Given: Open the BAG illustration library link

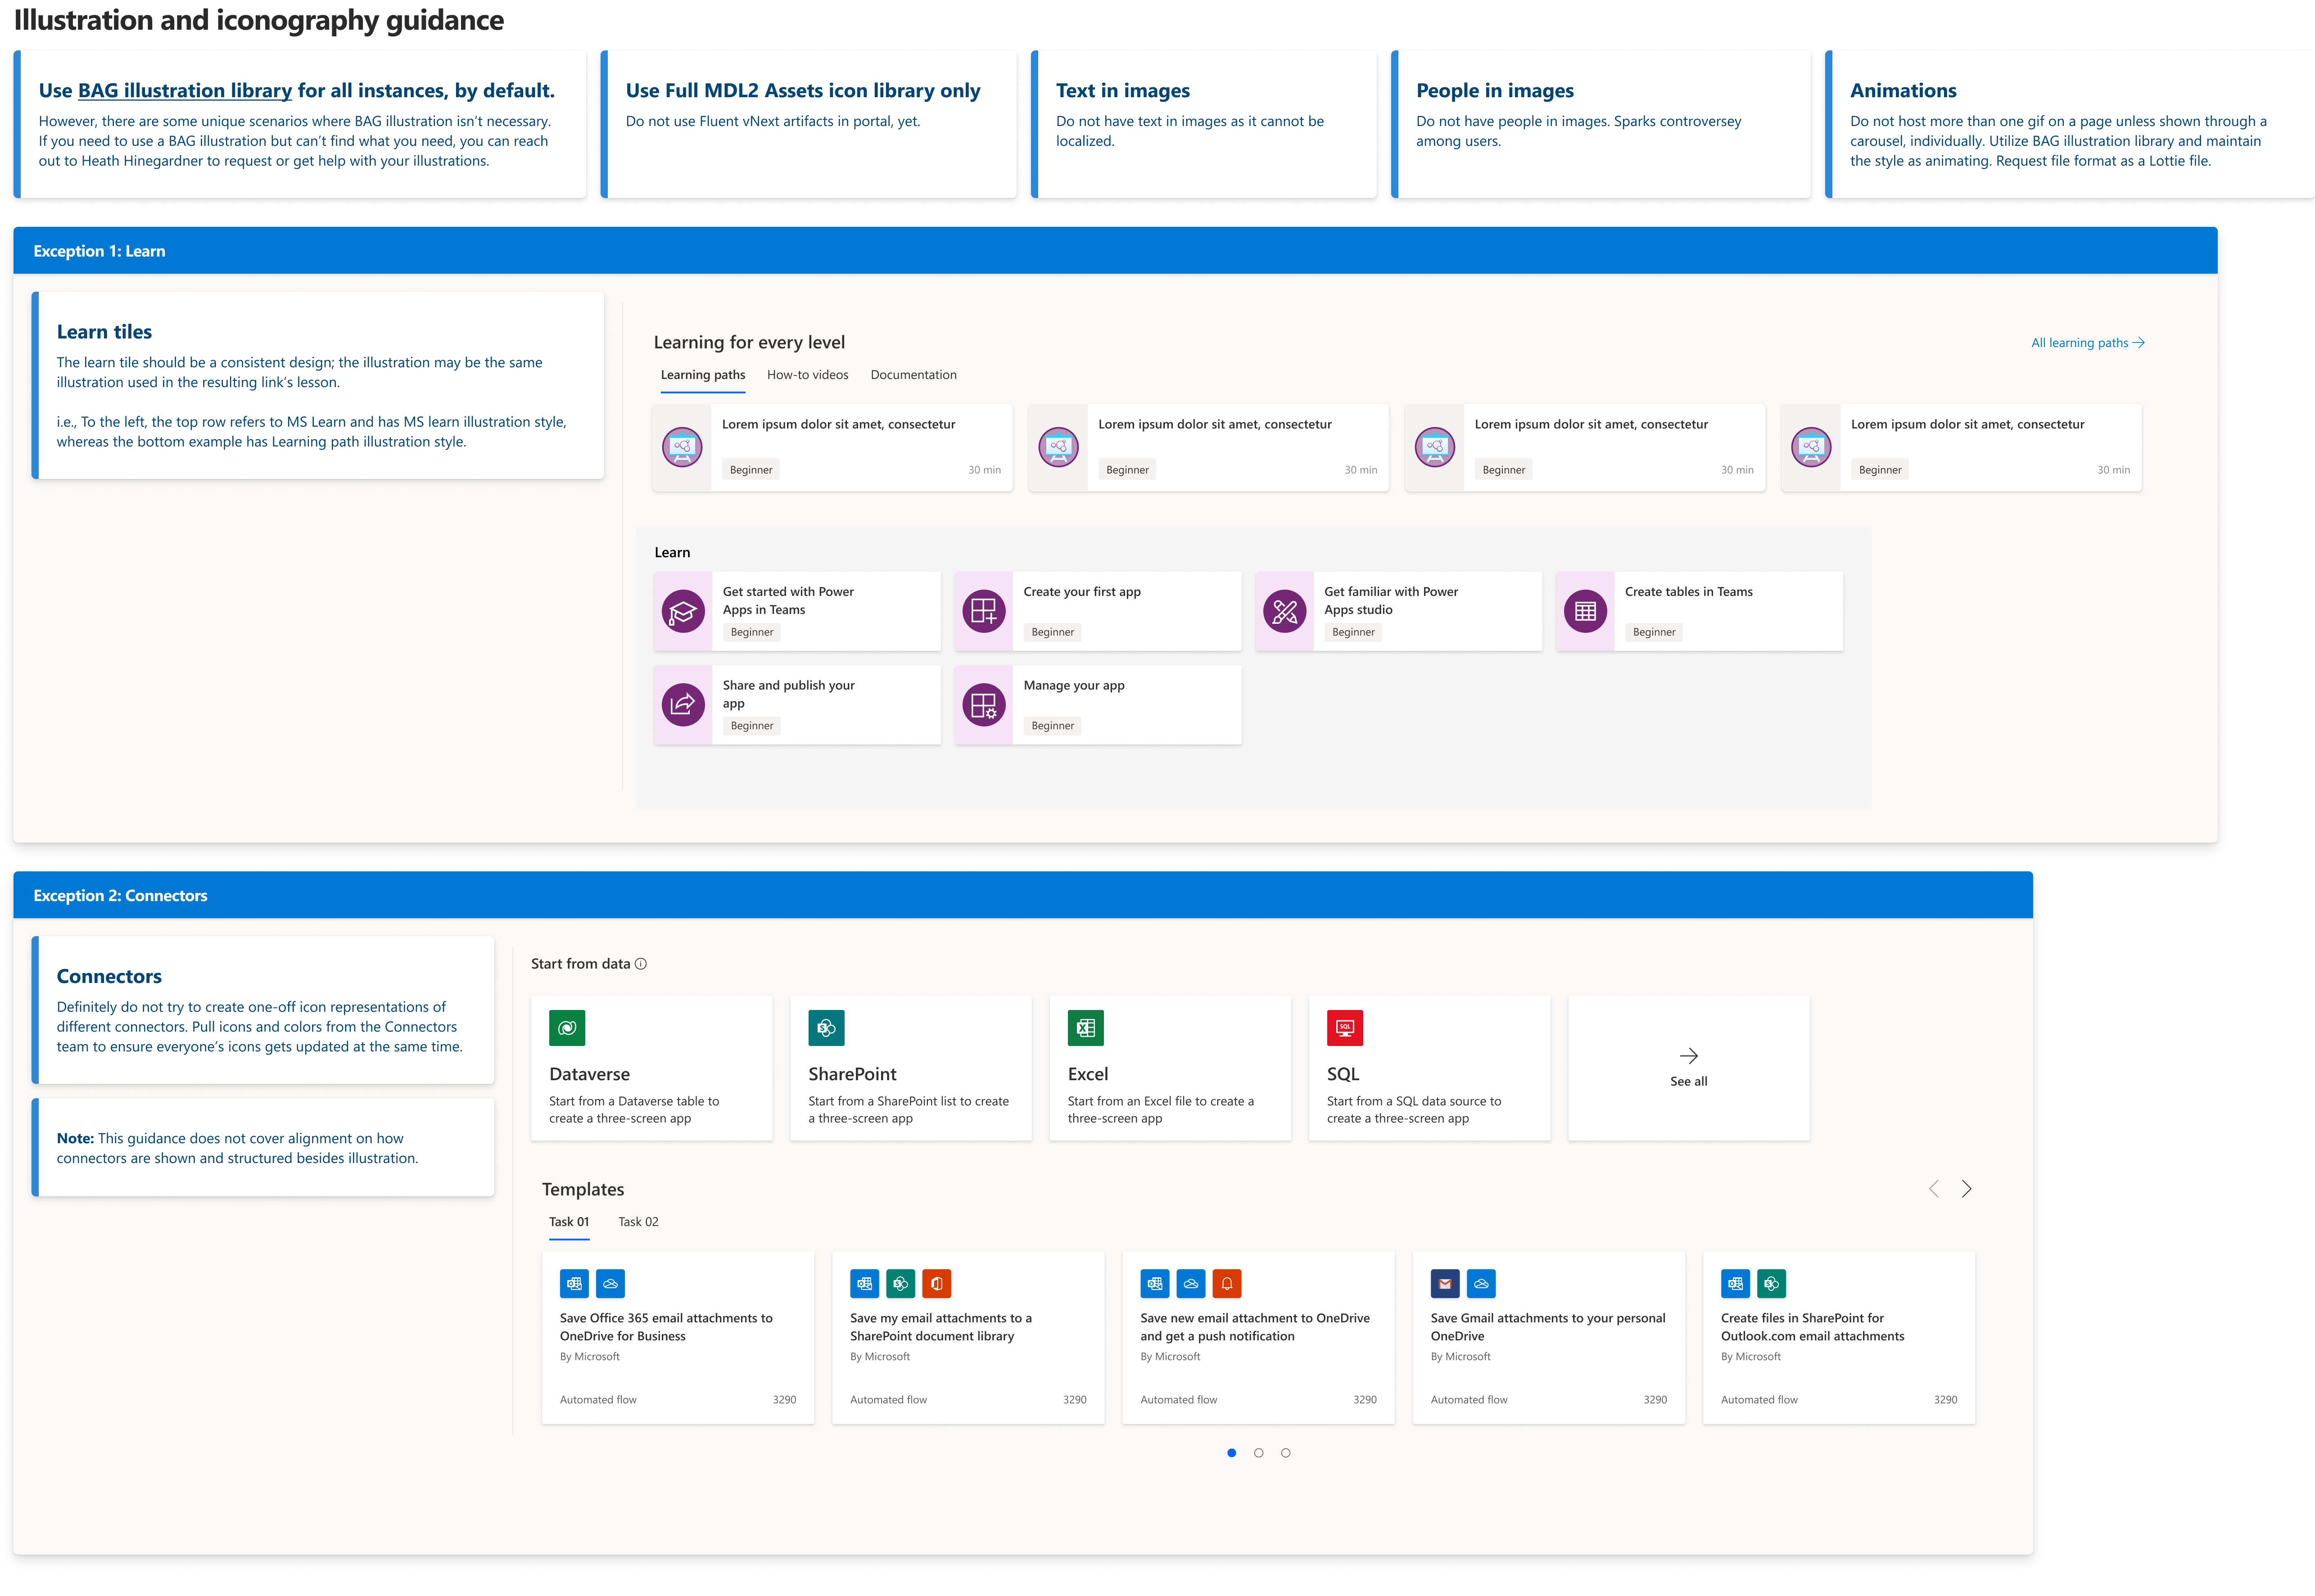Looking at the screenshot, I should 185,91.
